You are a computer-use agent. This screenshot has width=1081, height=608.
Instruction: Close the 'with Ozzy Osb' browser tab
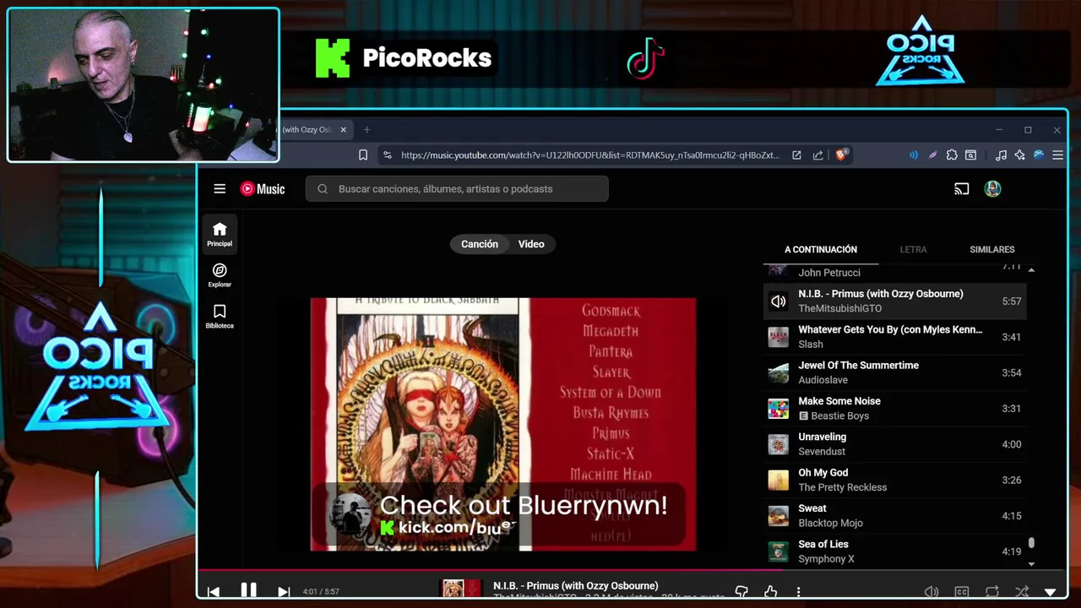(x=344, y=130)
